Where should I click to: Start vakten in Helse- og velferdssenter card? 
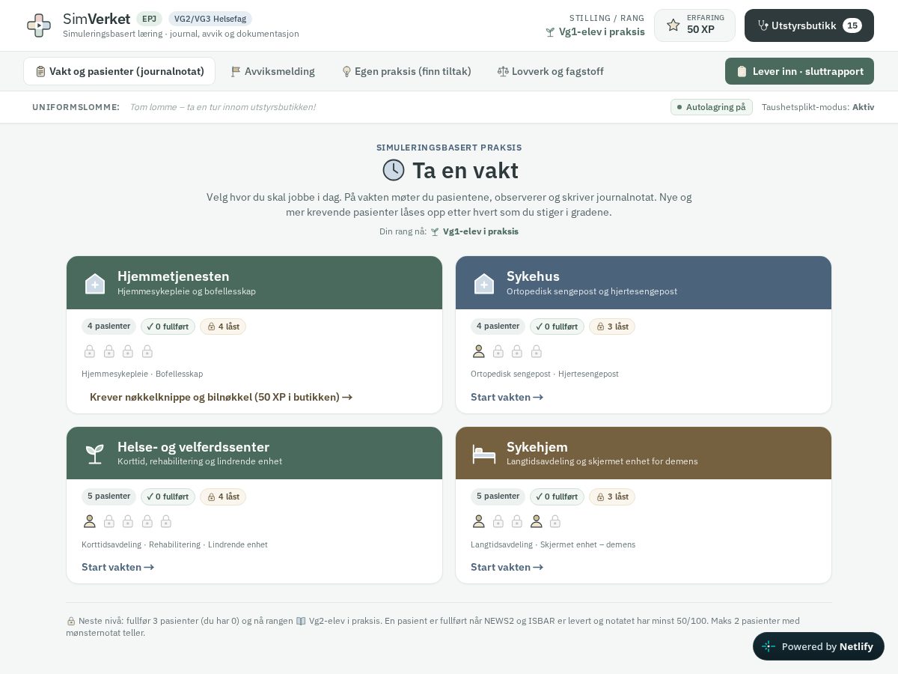[x=117, y=567]
